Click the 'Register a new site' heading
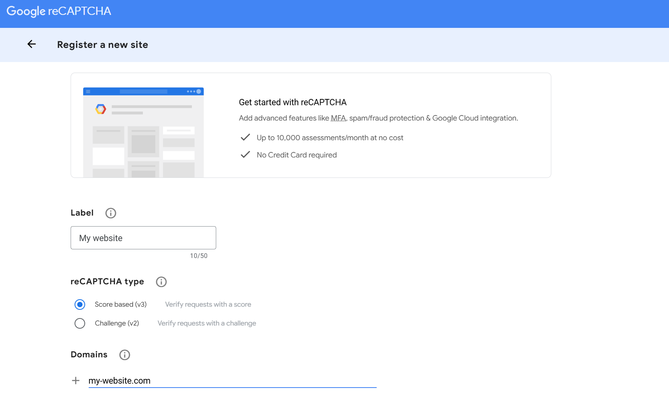Screen dimensions: 669x397 (102, 44)
